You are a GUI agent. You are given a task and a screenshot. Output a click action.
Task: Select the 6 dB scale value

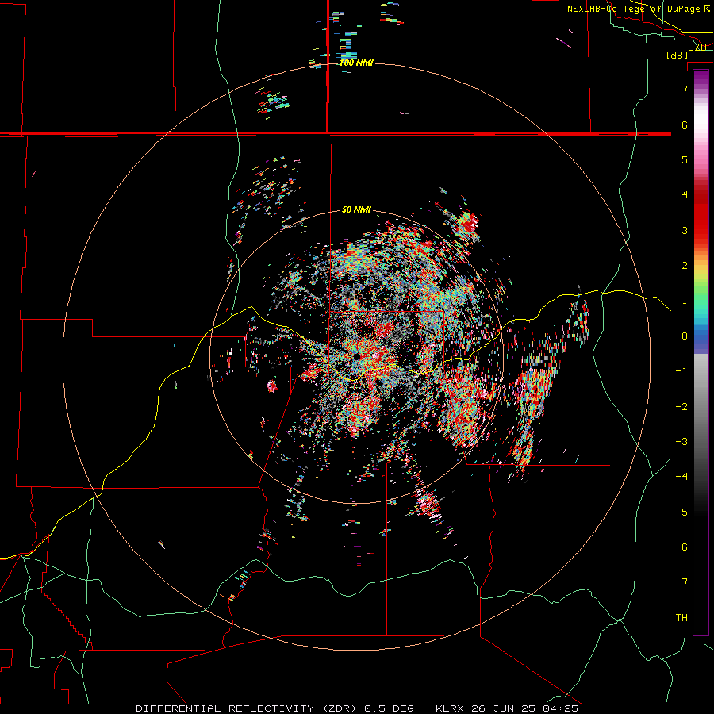click(685, 125)
